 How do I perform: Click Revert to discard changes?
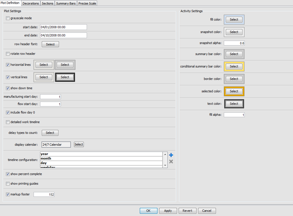(x=187, y=211)
